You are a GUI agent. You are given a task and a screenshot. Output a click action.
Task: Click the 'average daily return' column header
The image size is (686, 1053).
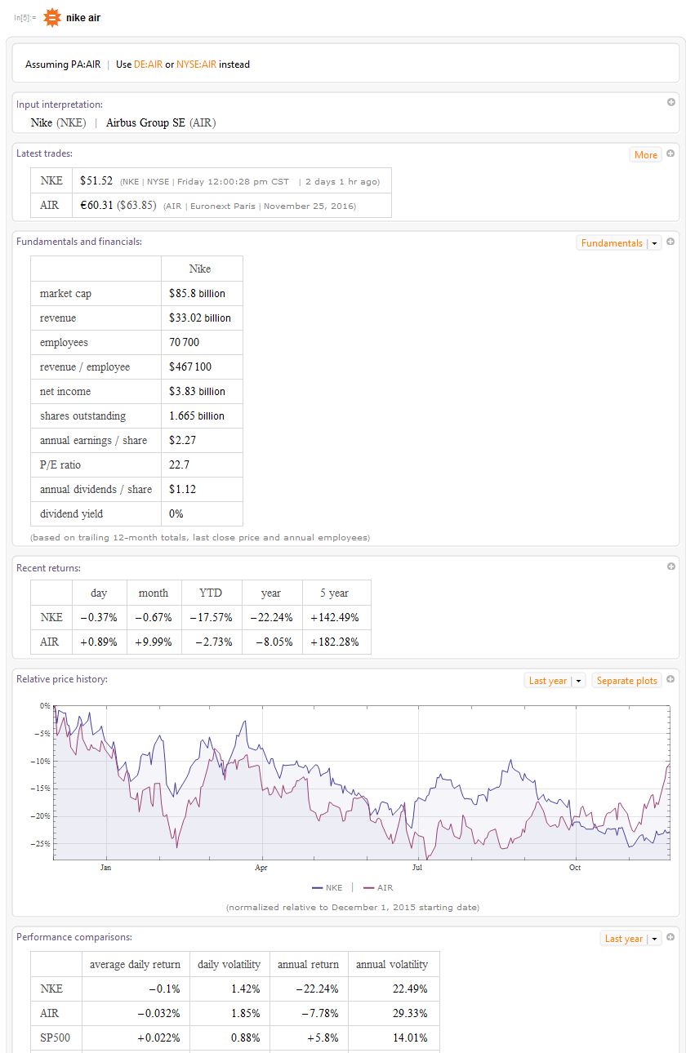tap(135, 964)
